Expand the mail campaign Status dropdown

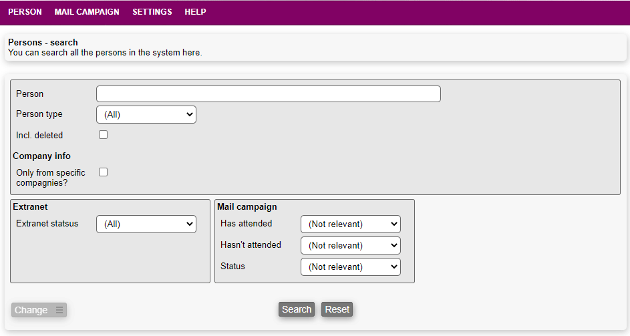[351, 267]
